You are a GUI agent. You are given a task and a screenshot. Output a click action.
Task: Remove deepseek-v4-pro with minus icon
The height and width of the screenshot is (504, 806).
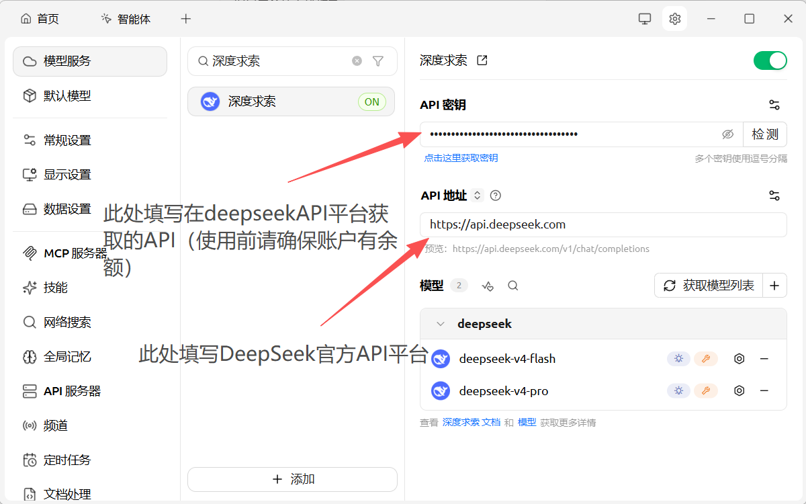pyautogui.click(x=764, y=390)
